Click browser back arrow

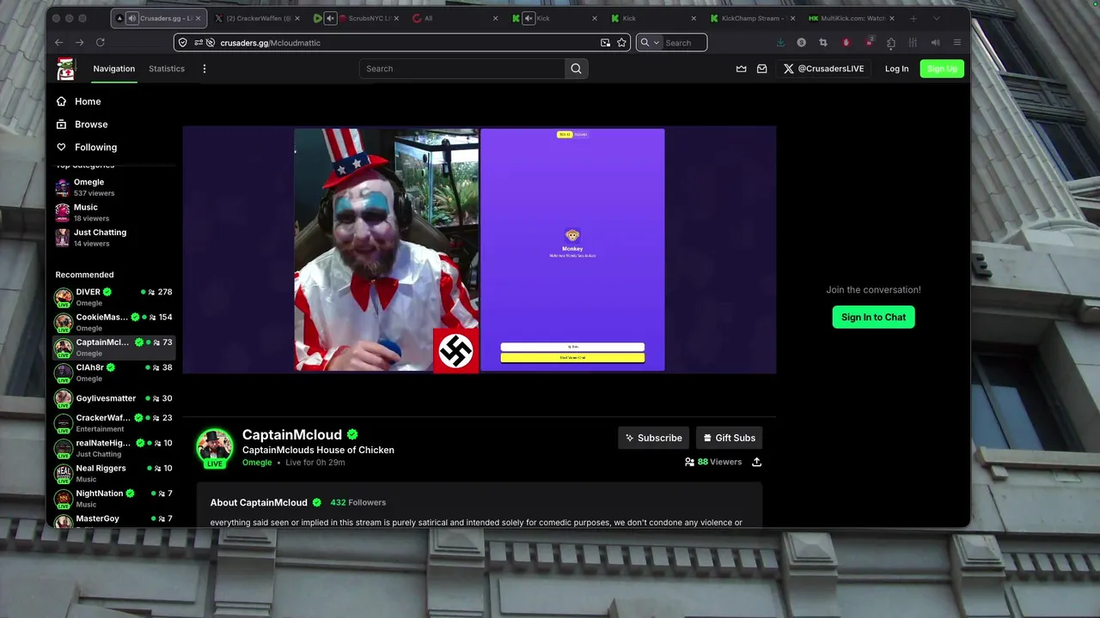pyautogui.click(x=58, y=42)
